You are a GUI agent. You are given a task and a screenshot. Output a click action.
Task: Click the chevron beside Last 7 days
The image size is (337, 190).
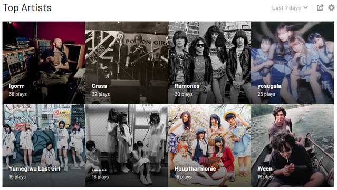[305, 8]
